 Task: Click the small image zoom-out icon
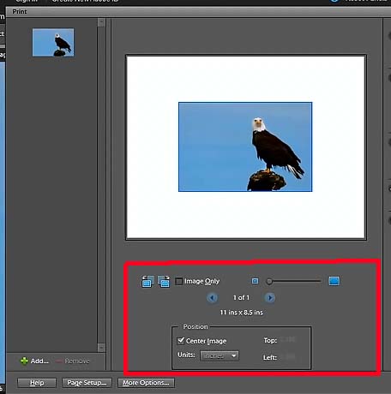(255, 281)
